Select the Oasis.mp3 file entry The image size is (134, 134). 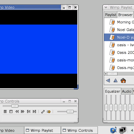119,68
